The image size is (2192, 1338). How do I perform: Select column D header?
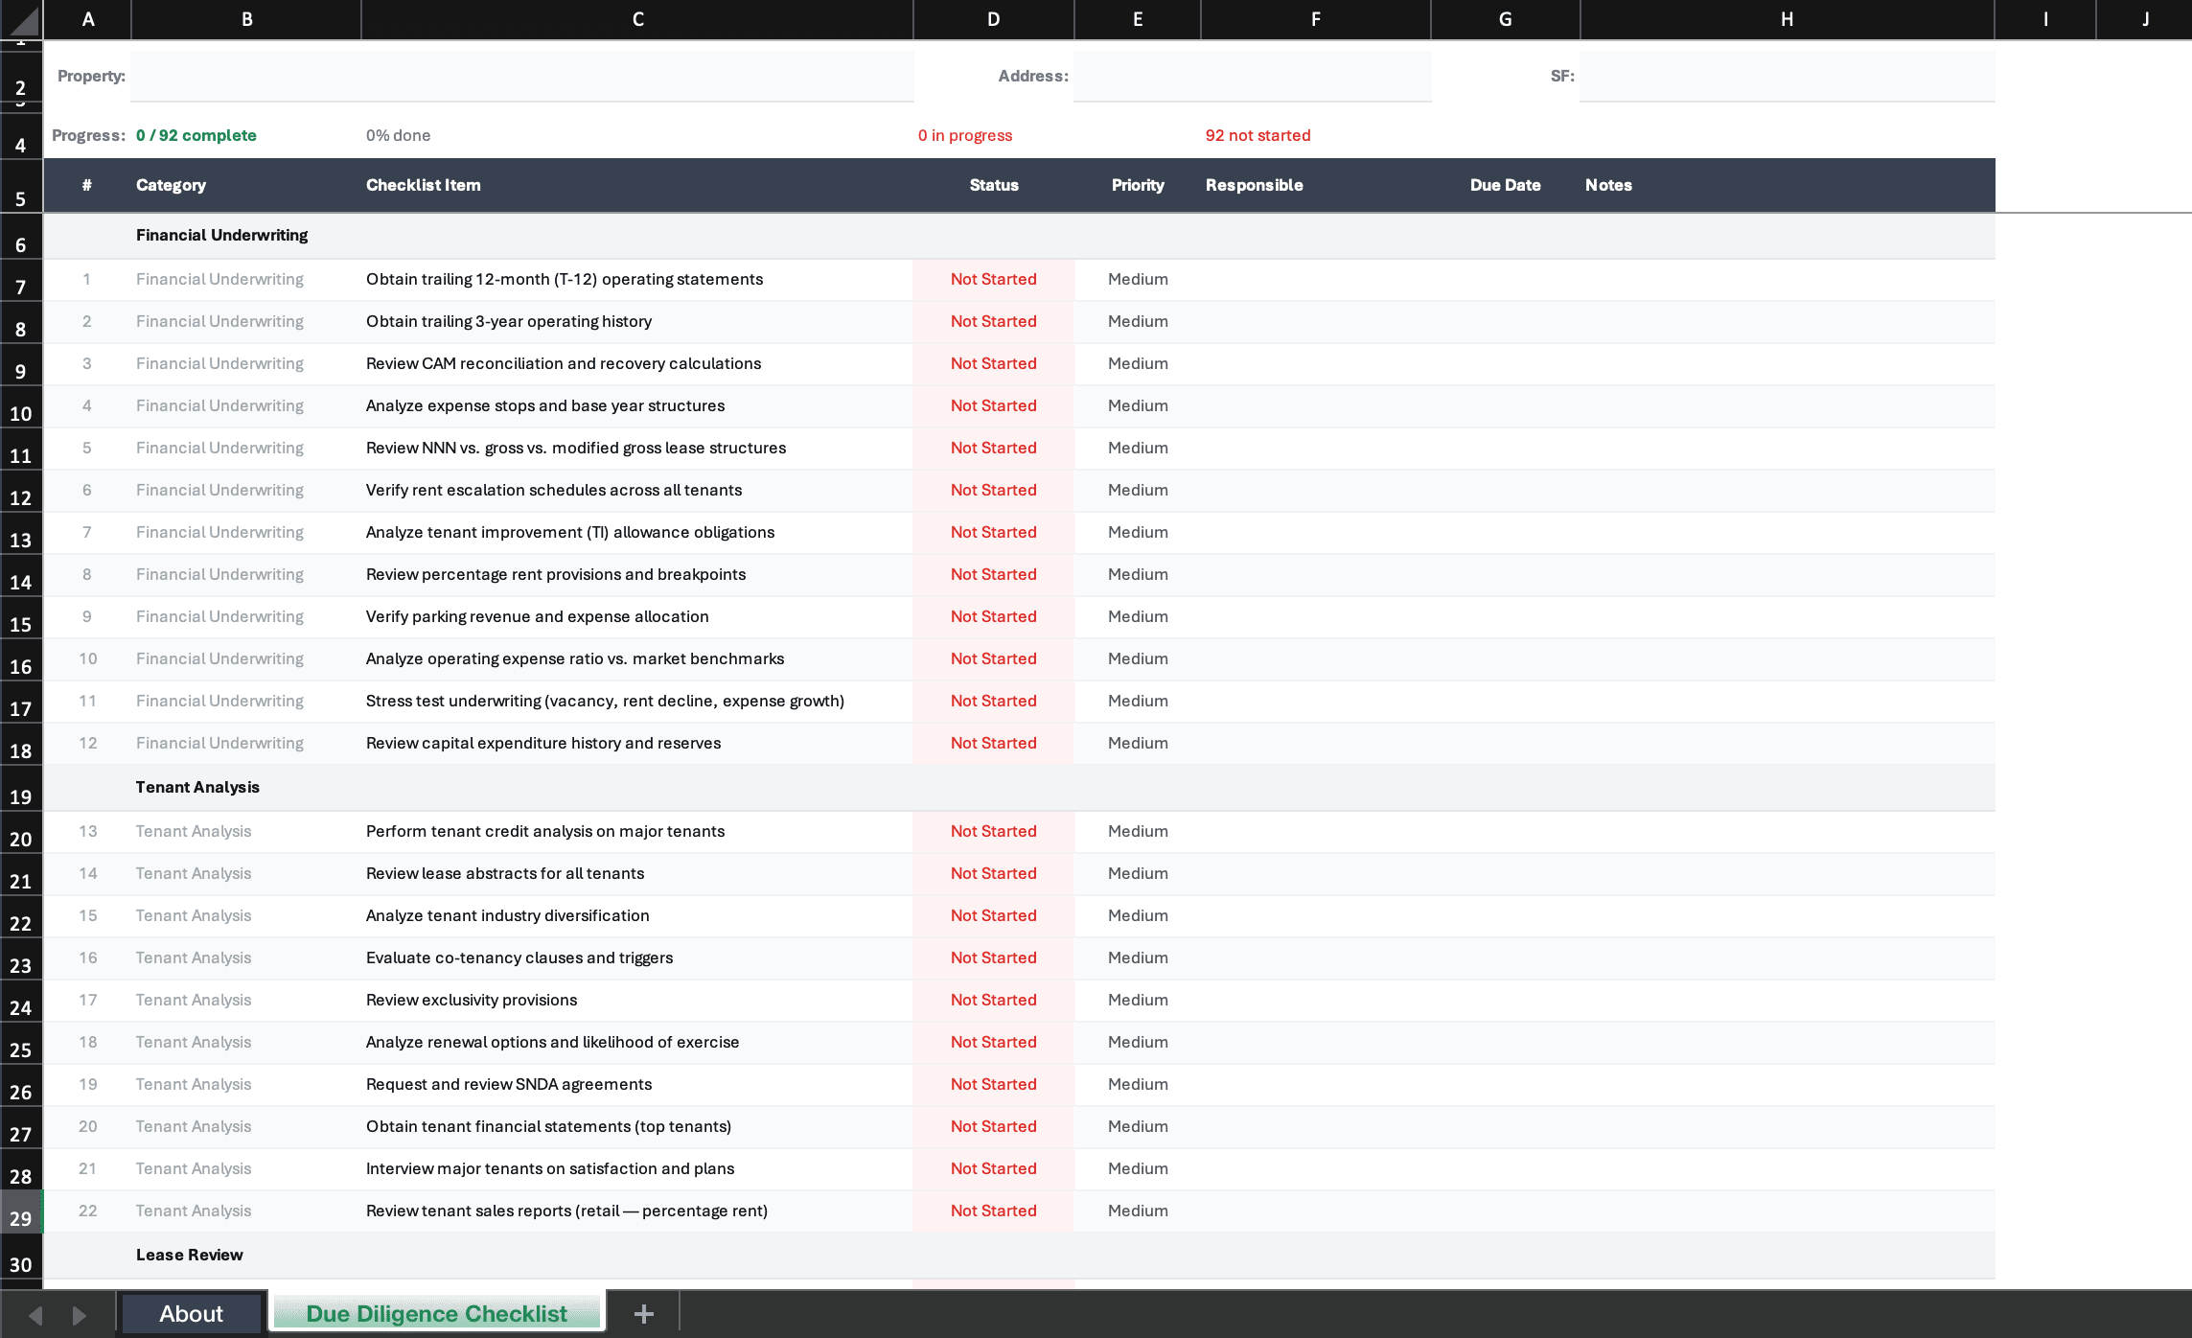(x=993, y=19)
